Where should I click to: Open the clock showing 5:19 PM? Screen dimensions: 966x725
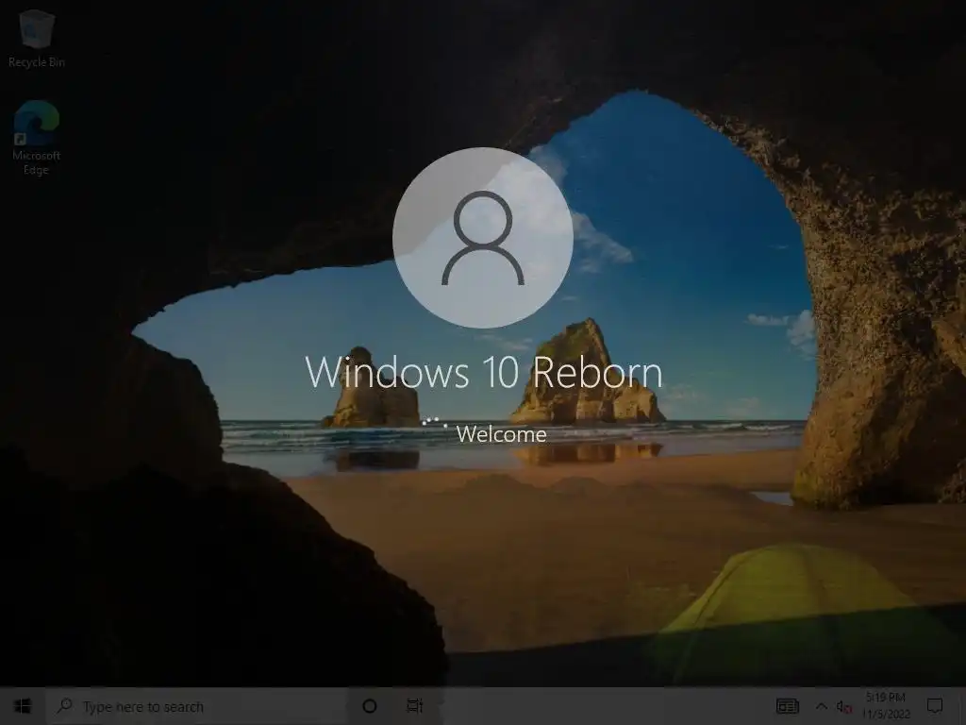[886, 706]
